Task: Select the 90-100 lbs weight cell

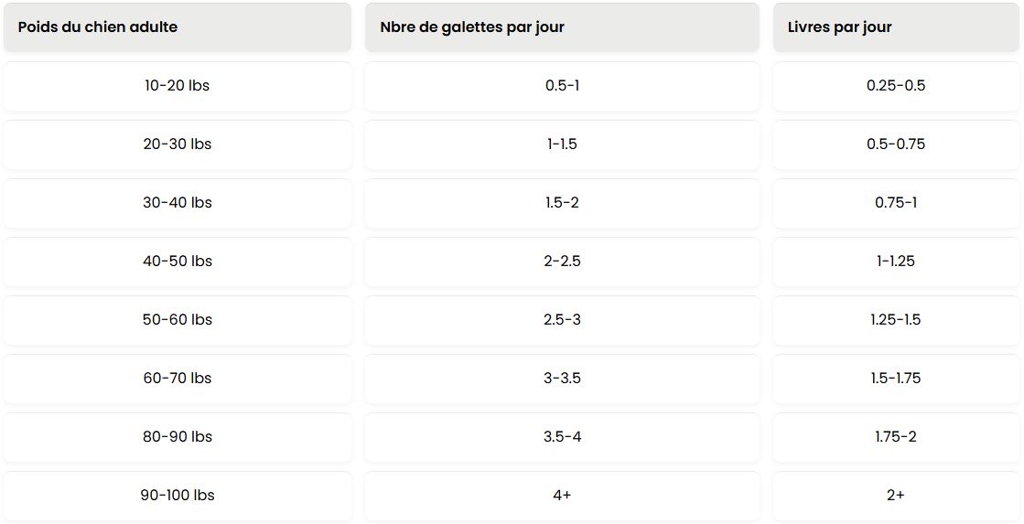Action: click(177, 496)
